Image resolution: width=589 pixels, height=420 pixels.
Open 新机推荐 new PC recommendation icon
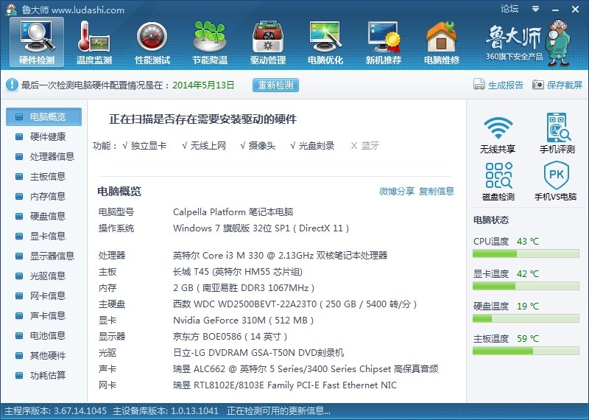pos(384,43)
